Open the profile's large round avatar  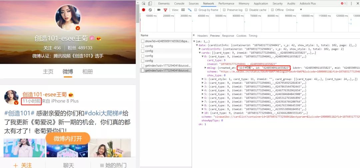[68, 17]
